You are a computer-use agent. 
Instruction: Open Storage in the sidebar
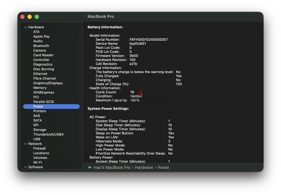coord(40,130)
